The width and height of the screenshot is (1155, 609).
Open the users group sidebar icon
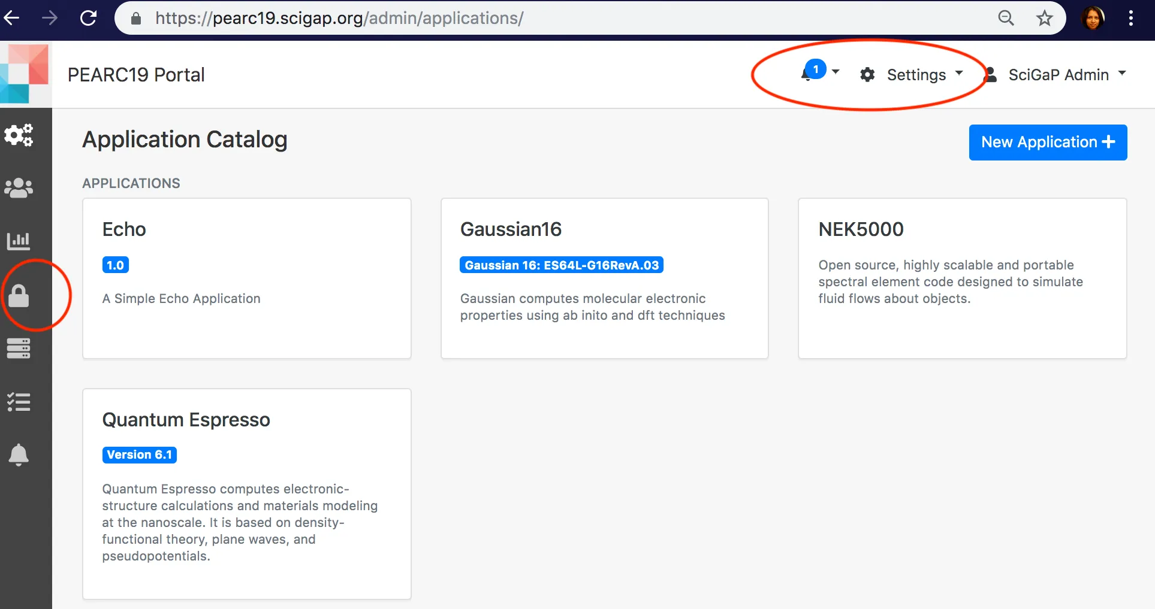click(19, 188)
